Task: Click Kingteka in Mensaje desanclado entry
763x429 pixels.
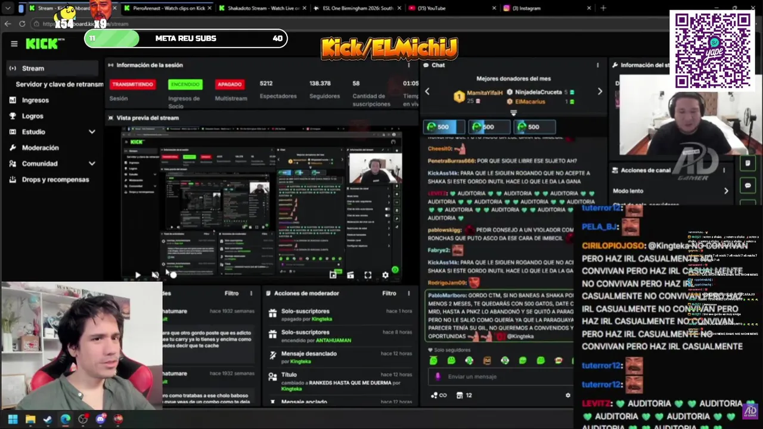Action: [x=300, y=362]
